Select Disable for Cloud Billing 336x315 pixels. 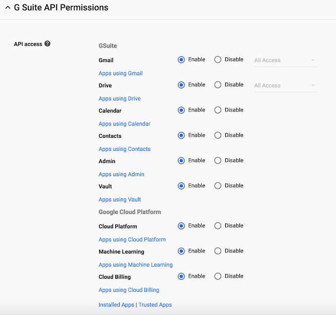click(x=218, y=277)
